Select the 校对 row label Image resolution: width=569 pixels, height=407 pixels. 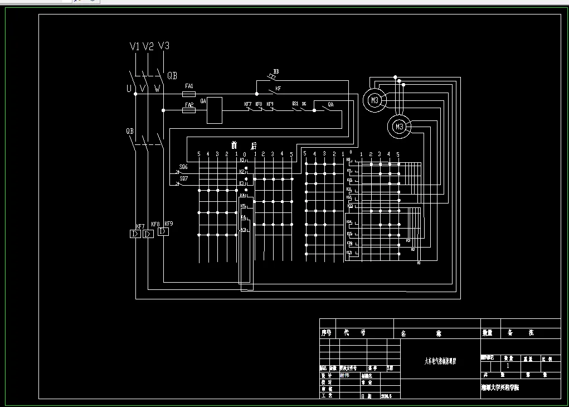click(x=327, y=382)
